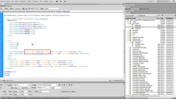Select index.php in the file list

click(138, 27)
